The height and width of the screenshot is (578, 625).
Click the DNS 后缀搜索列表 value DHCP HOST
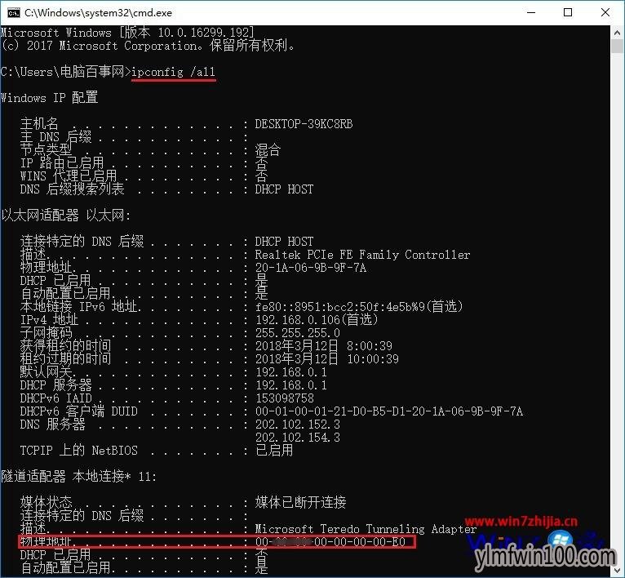284,189
